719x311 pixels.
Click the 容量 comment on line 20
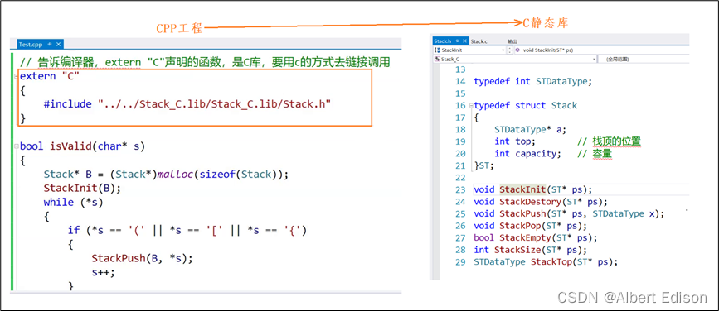point(602,154)
